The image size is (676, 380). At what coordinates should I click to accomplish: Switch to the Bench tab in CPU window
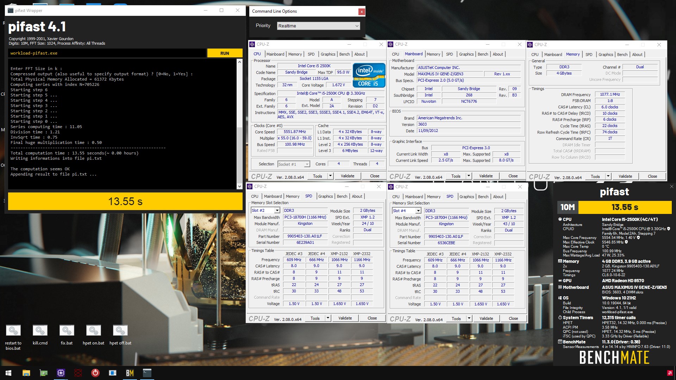[344, 54]
